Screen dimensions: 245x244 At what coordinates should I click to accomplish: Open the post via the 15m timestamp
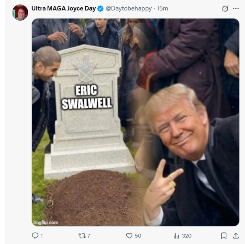[x=162, y=8]
